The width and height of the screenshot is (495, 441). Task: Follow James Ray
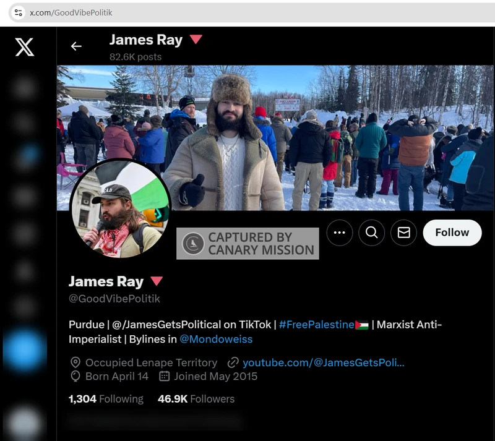452,233
